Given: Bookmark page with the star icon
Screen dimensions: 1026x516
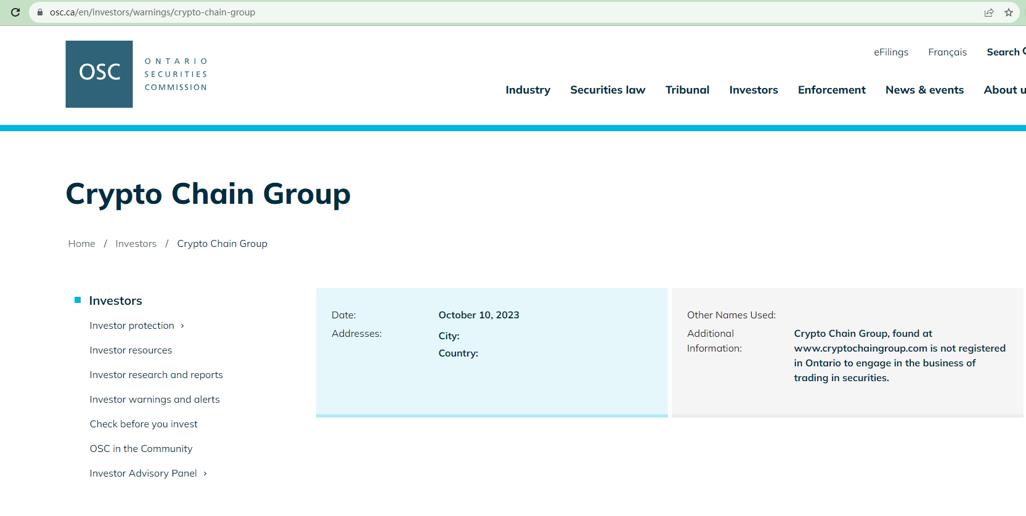Looking at the screenshot, I should click(1009, 12).
